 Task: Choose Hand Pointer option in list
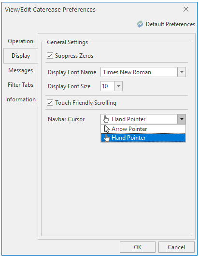point(143,138)
